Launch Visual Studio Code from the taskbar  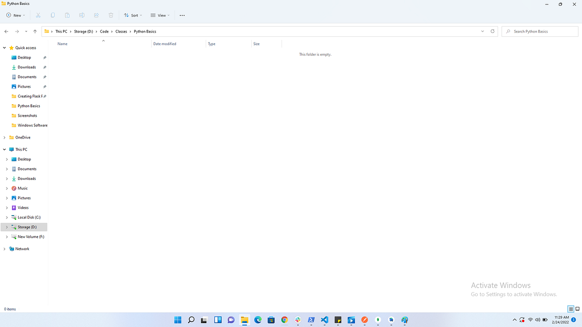coord(324,320)
